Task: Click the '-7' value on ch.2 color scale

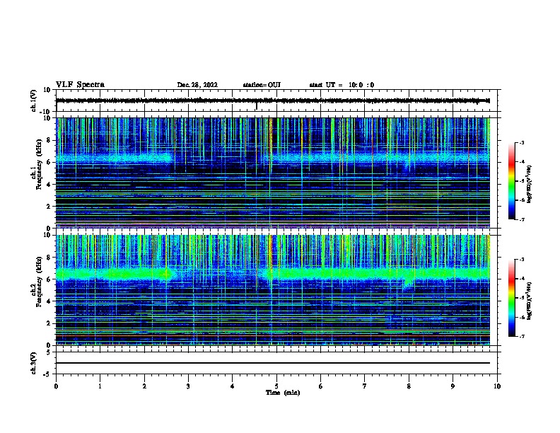Action: pos(521,336)
